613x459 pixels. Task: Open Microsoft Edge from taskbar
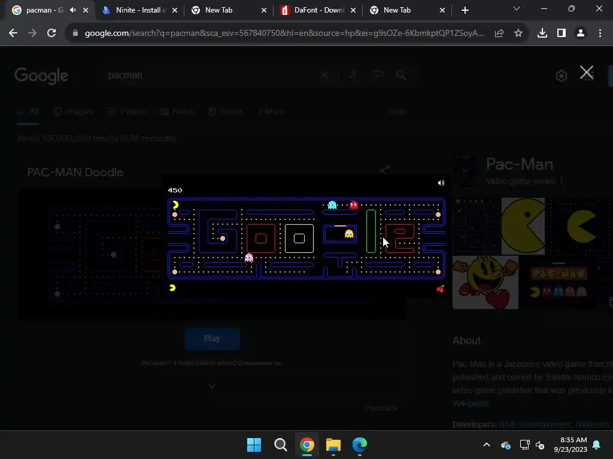coord(360,445)
